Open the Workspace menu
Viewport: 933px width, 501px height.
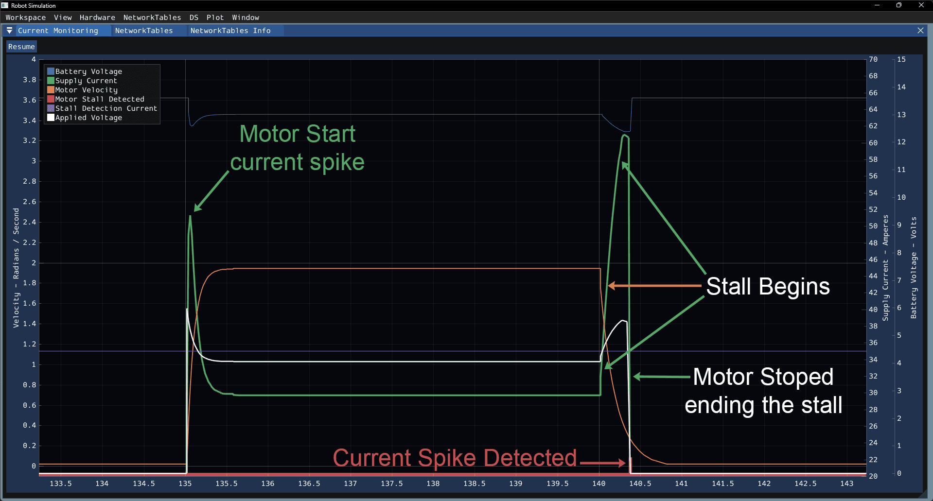click(26, 17)
